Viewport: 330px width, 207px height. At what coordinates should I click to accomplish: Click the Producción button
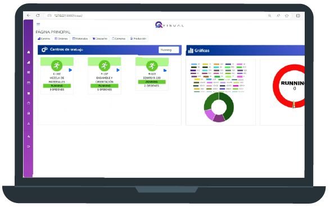[x=138, y=39]
